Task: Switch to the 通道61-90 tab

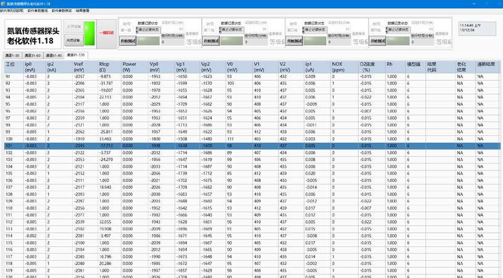Action: click(54, 55)
